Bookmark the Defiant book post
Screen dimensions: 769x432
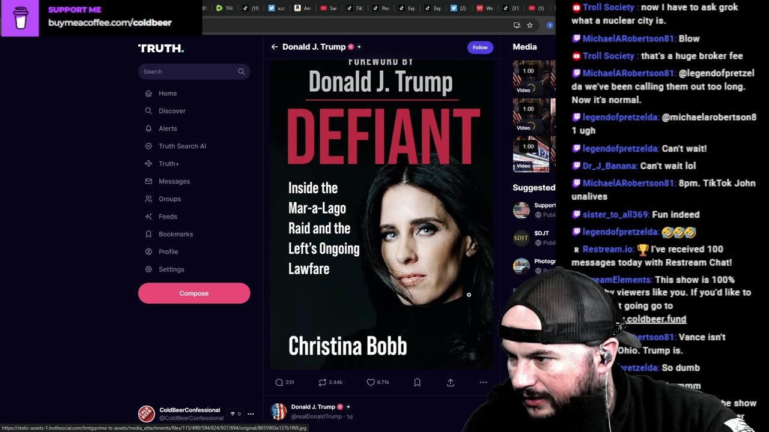[x=417, y=382]
